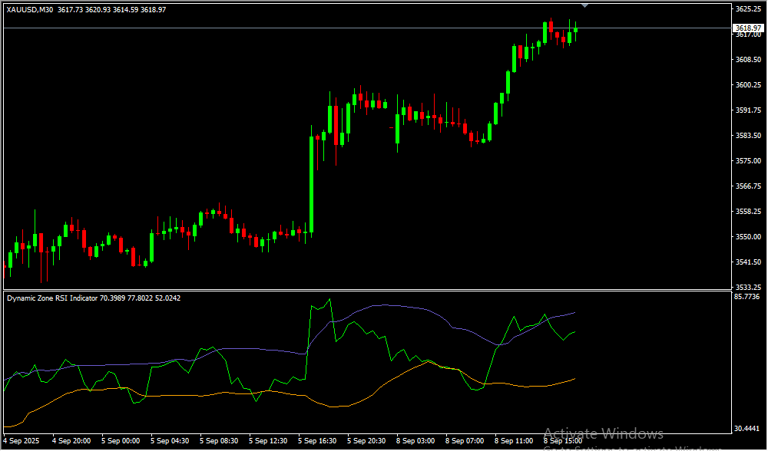Click the 3625.25 label on price axis

tap(747, 9)
